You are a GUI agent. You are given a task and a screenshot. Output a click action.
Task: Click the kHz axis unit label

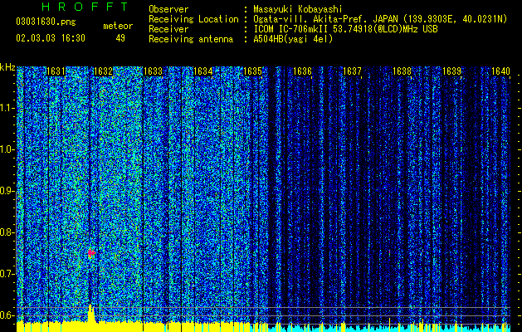click(x=7, y=67)
